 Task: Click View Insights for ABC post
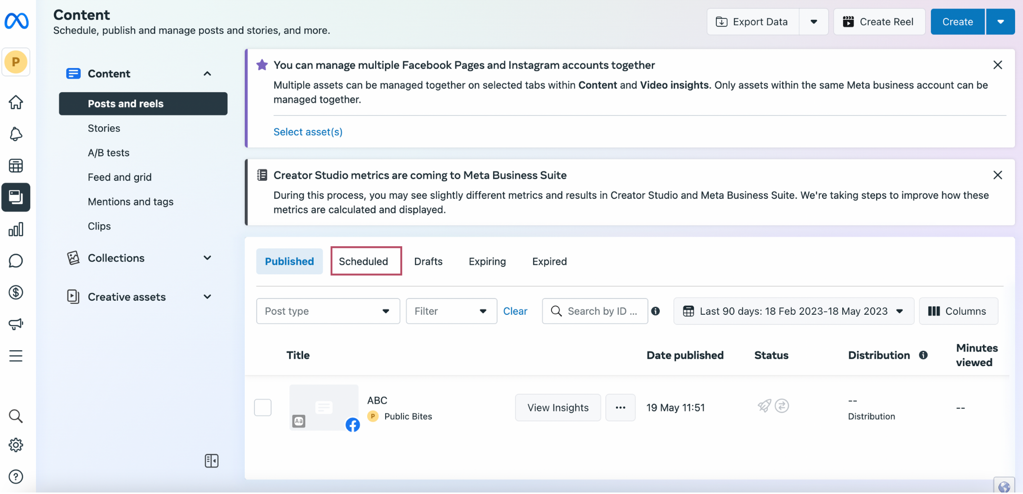click(557, 408)
